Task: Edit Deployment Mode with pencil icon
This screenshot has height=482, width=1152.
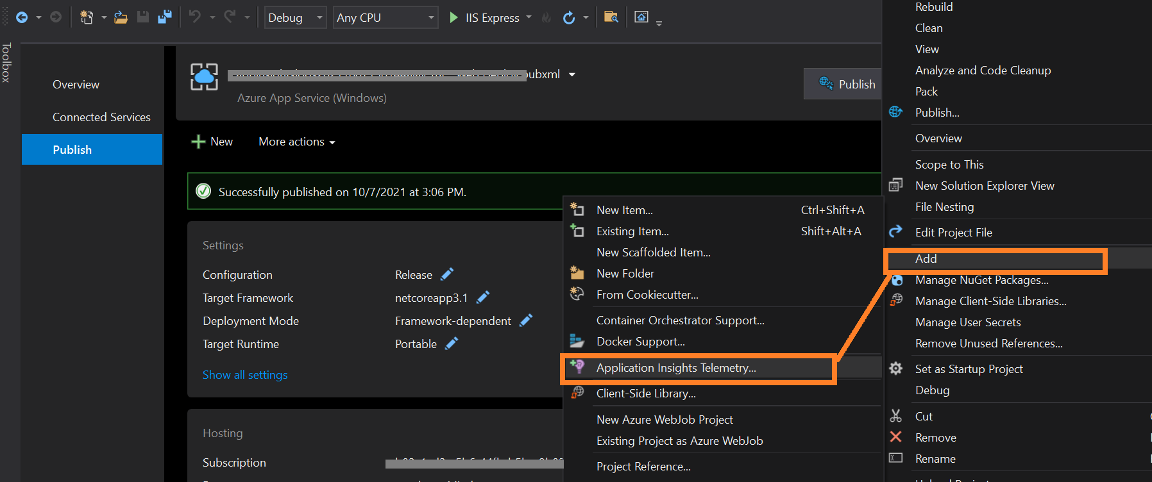Action: [x=526, y=320]
